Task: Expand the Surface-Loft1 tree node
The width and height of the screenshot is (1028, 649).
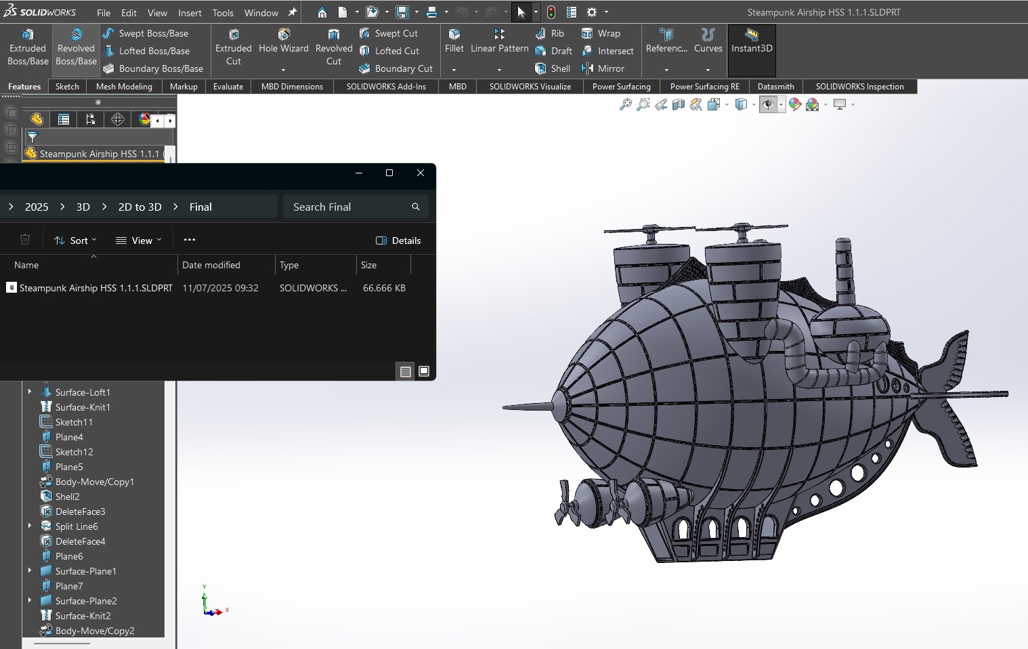Action: point(30,392)
